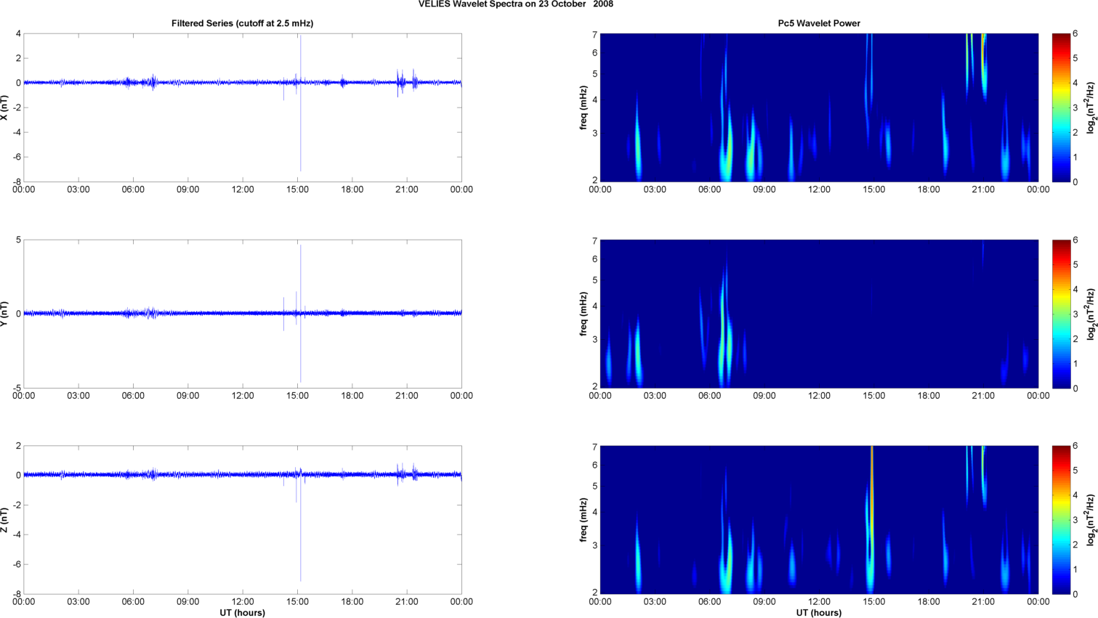The width and height of the screenshot is (1098, 618).
Task: Click the bright 21:00 power band in top wavelet plot
Action: [x=984, y=65]
